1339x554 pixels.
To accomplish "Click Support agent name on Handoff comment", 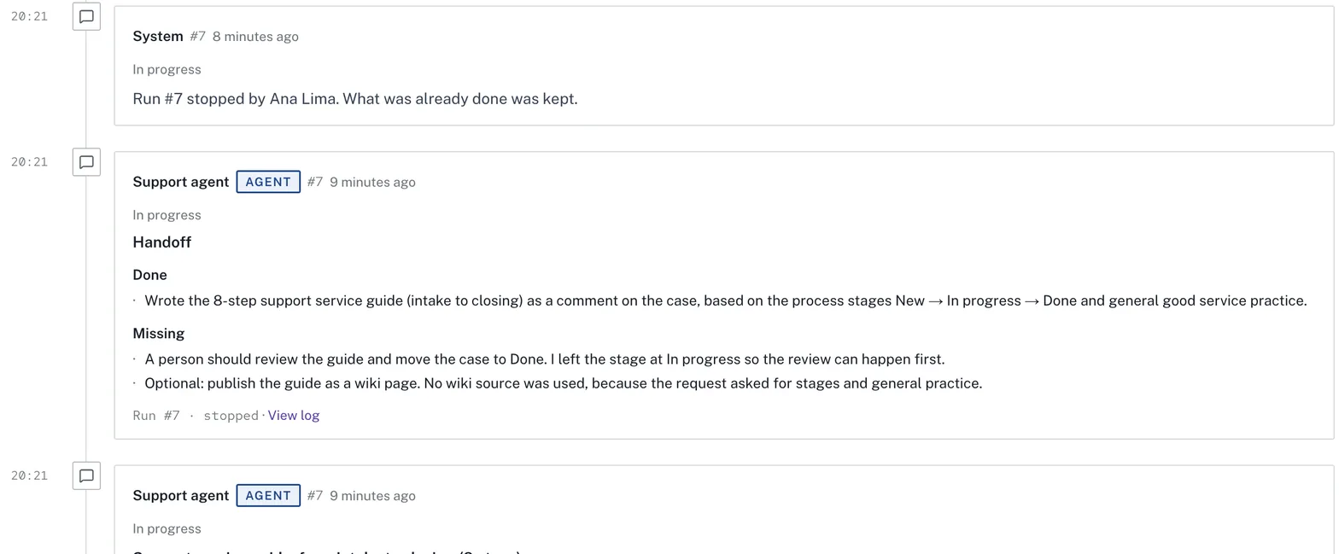I will click(x=181, y=182).
